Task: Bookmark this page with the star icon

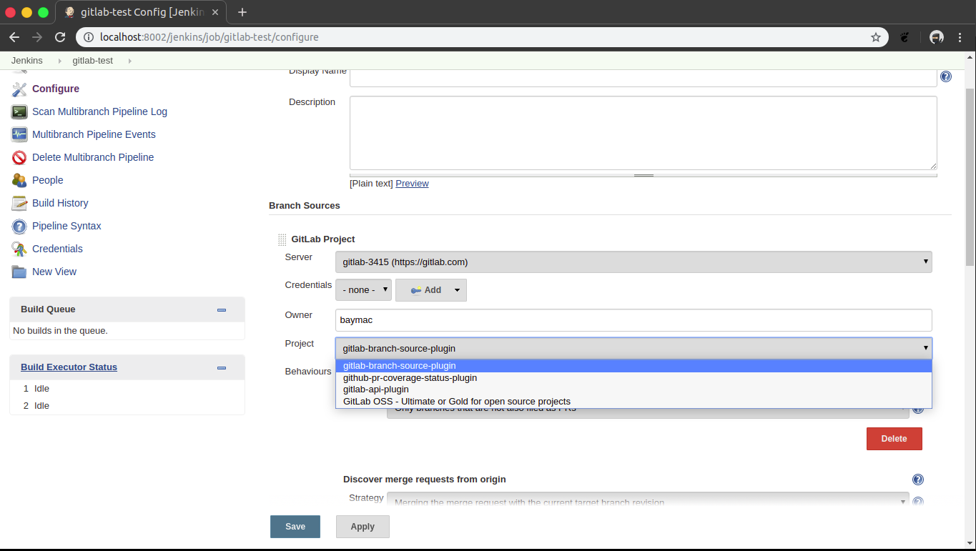Action: coord(876,37)
